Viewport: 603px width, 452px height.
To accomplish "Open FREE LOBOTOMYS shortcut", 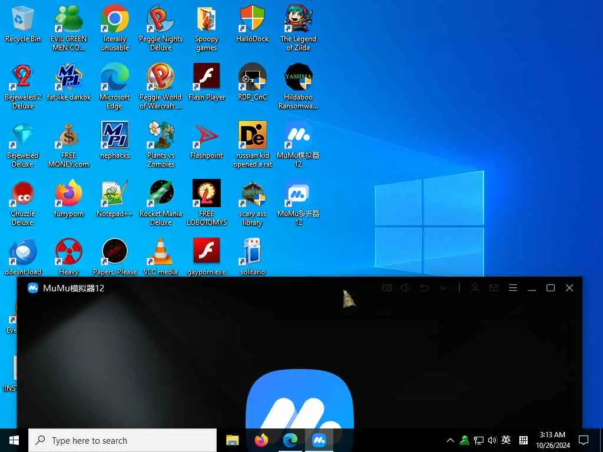I will click(207, 203).
